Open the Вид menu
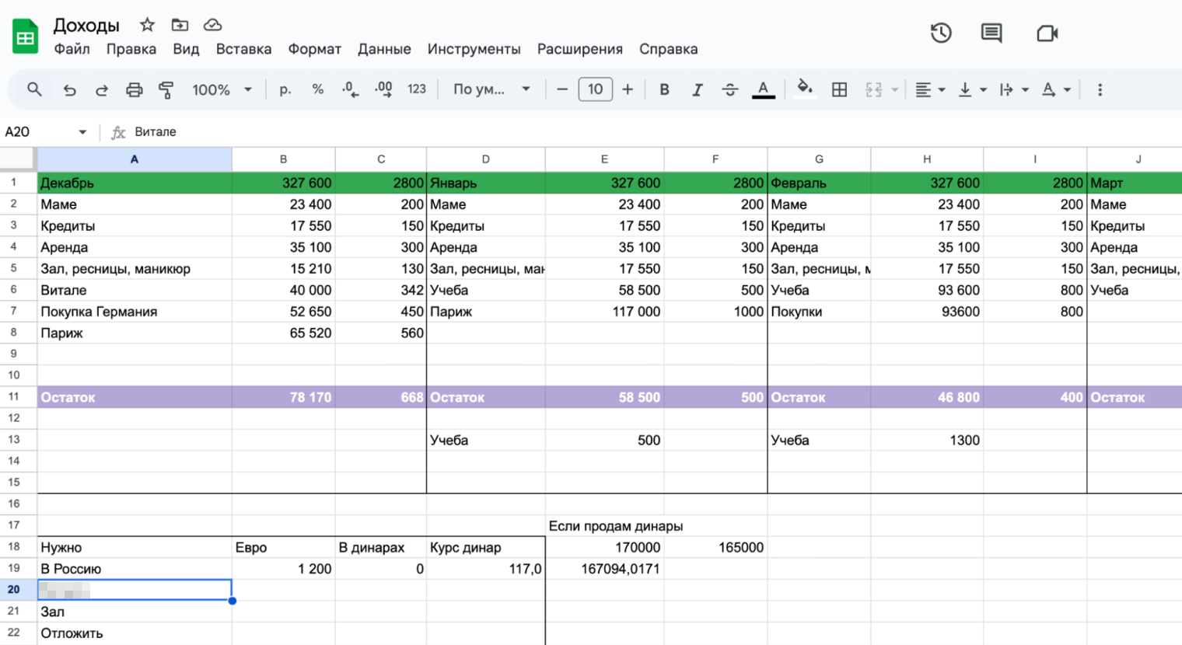This screenshot has width=1182, height=645. (x=186, y=49)
